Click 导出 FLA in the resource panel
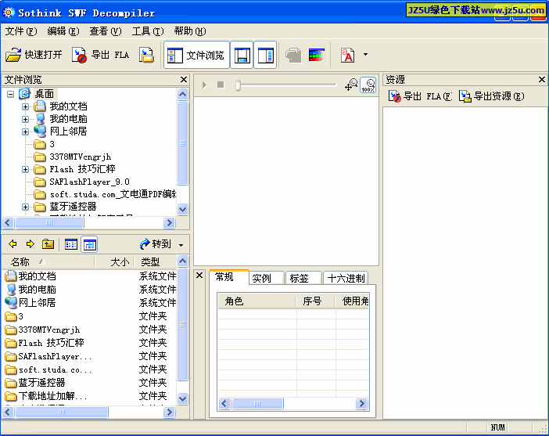 (x=420, y=96)
